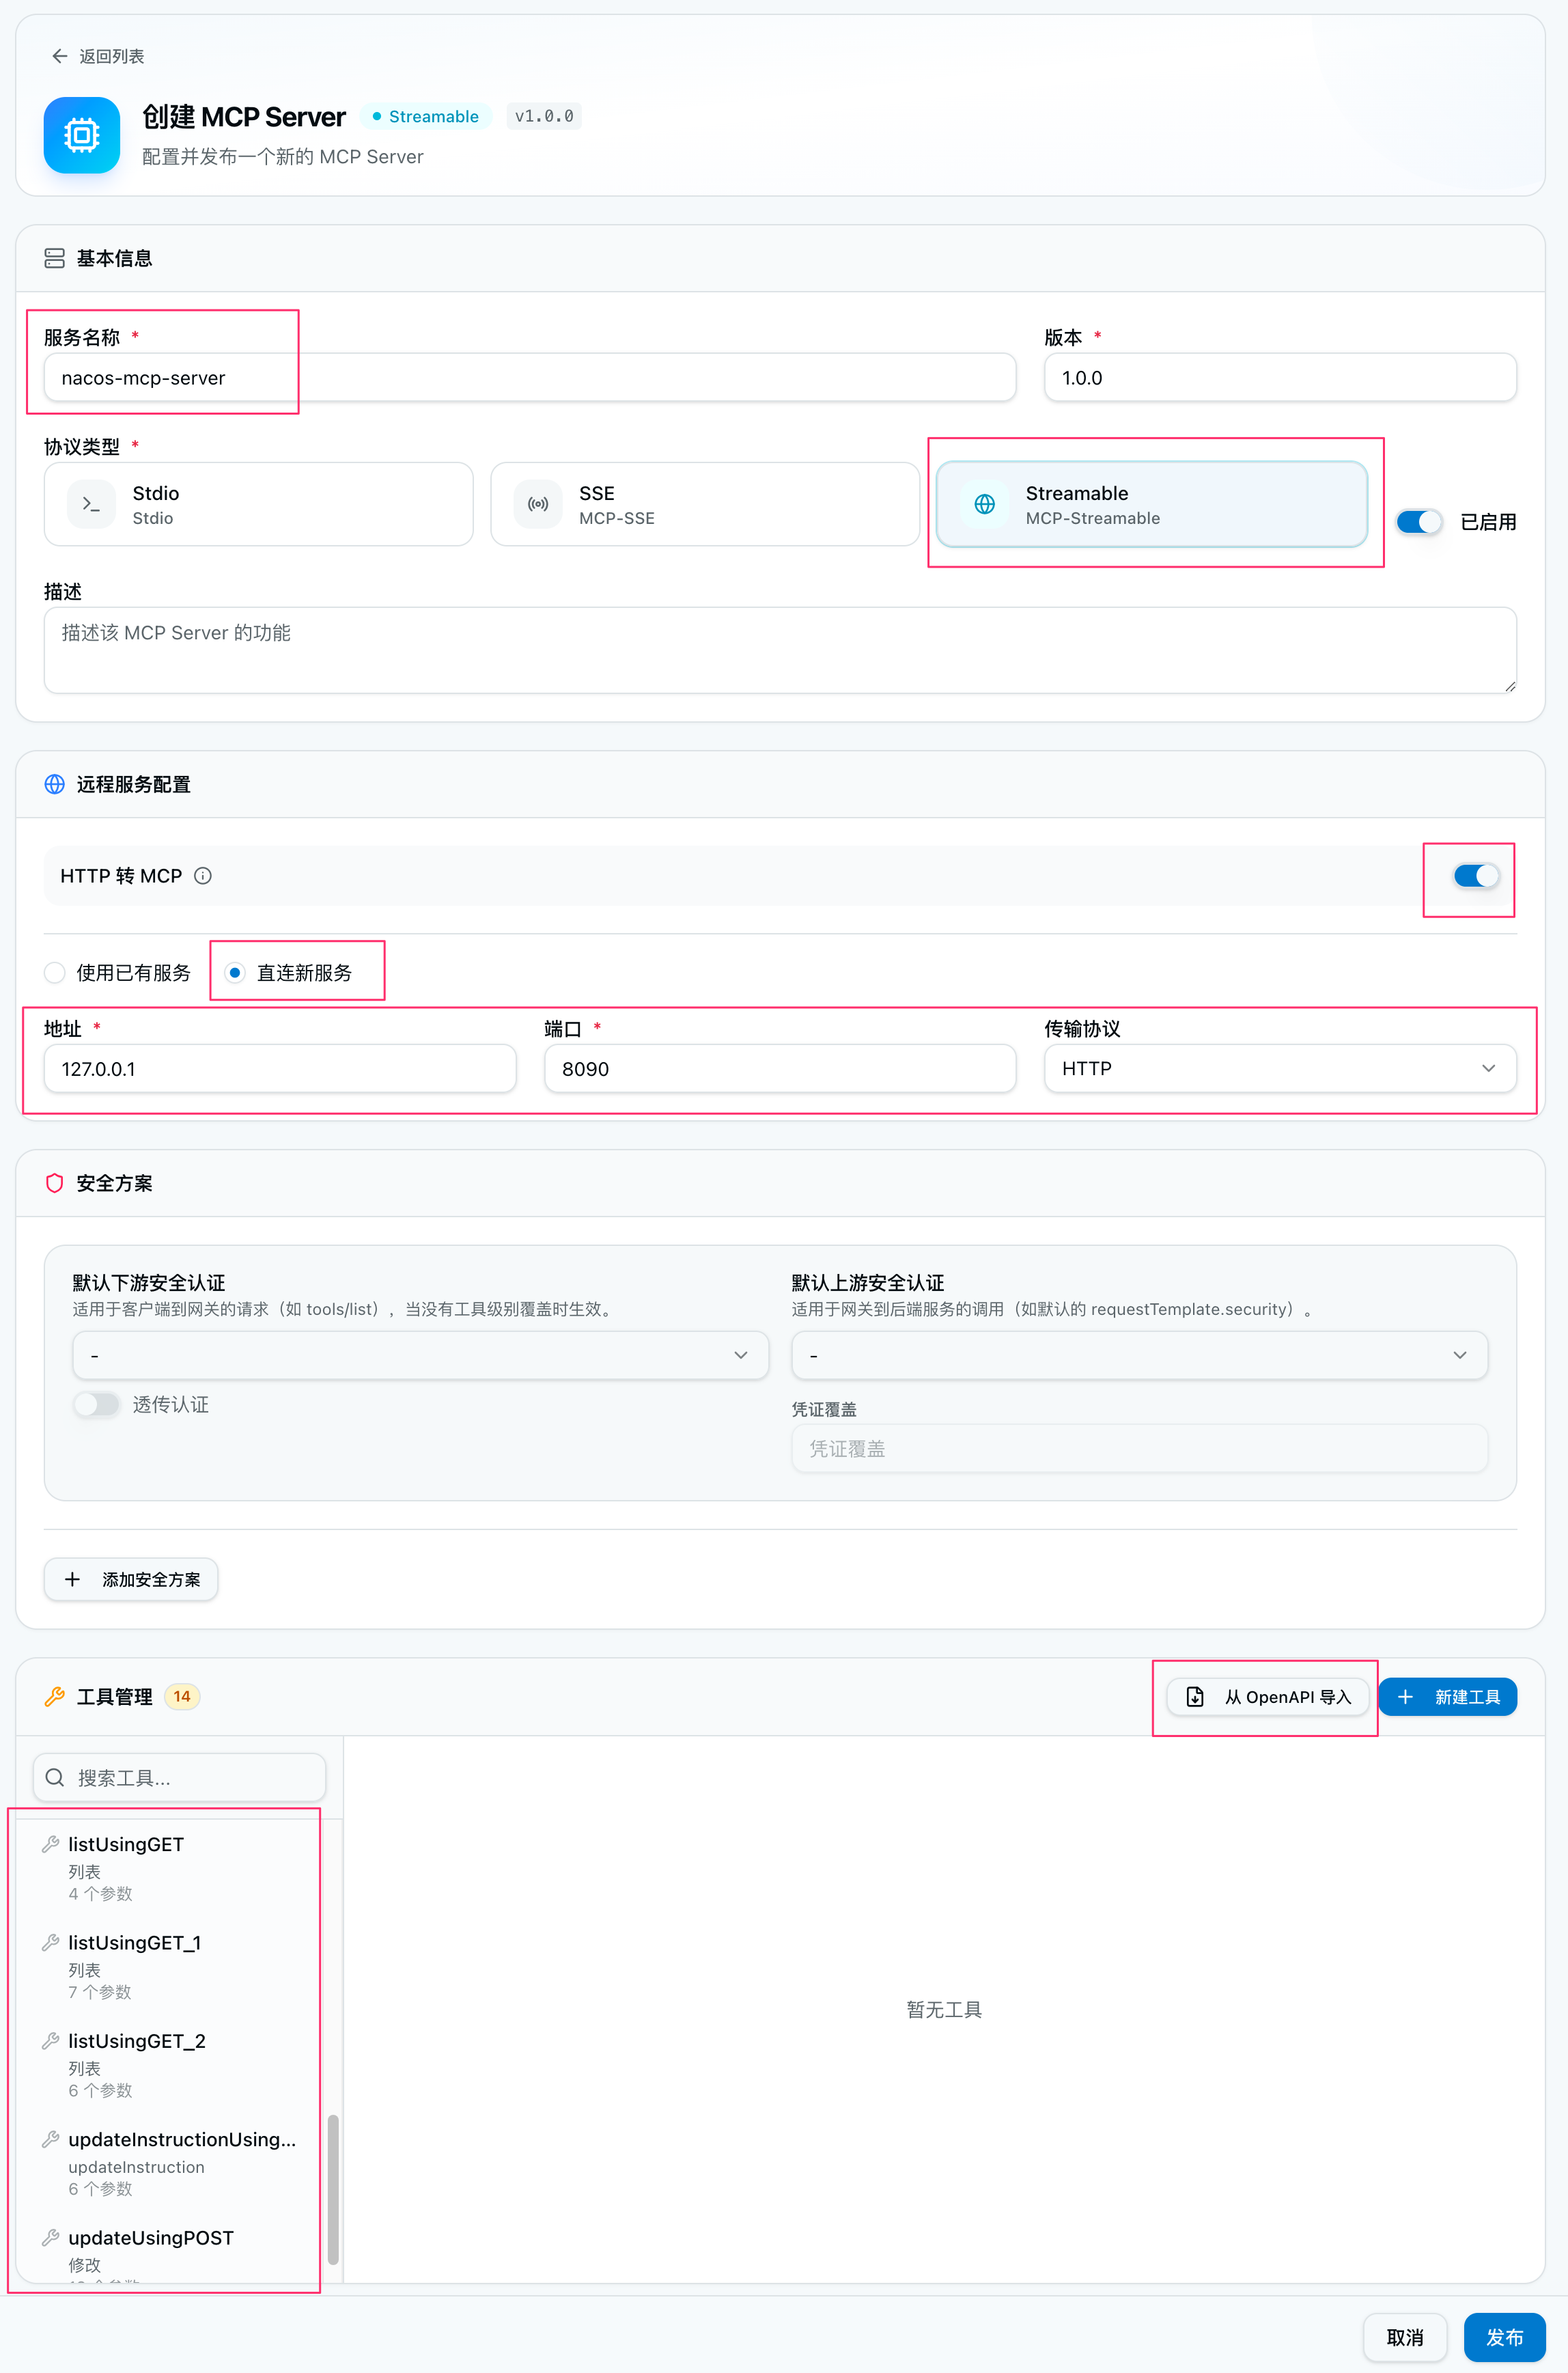
Task: Click the 取消 button
Action: tap(1405, 2337)
